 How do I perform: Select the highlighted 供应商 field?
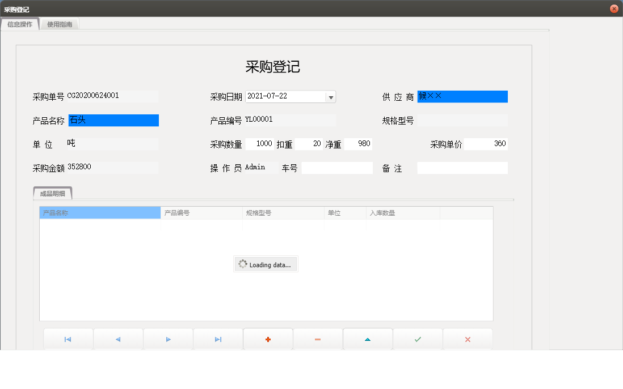(462, 96)
